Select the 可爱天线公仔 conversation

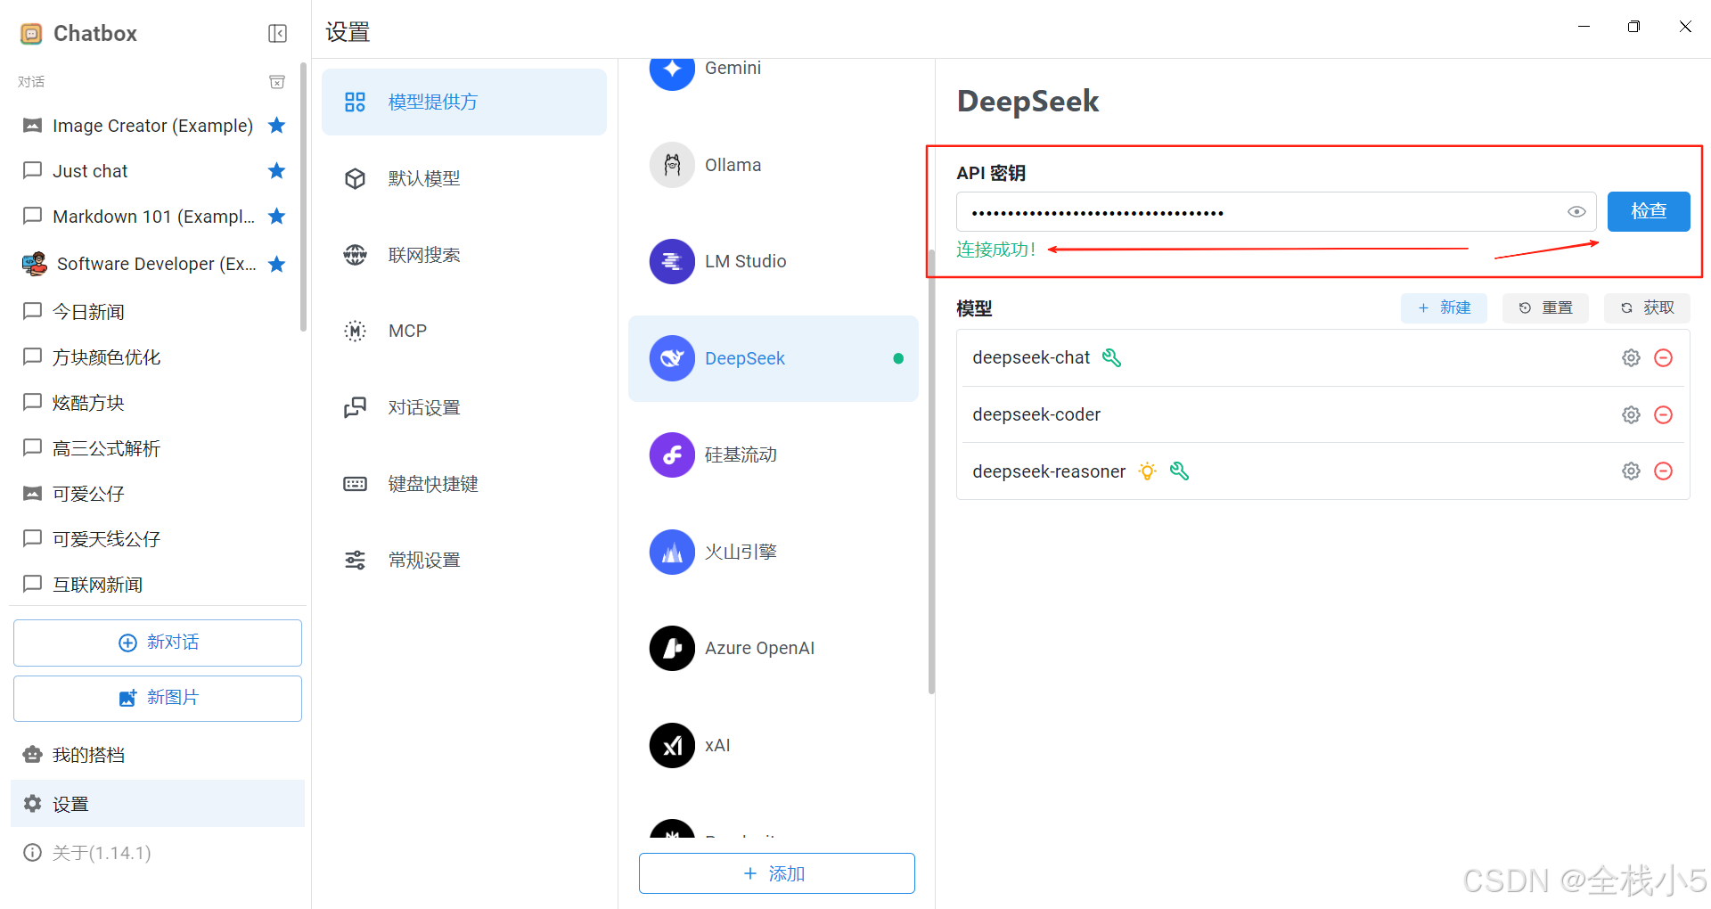click(152, 539)
